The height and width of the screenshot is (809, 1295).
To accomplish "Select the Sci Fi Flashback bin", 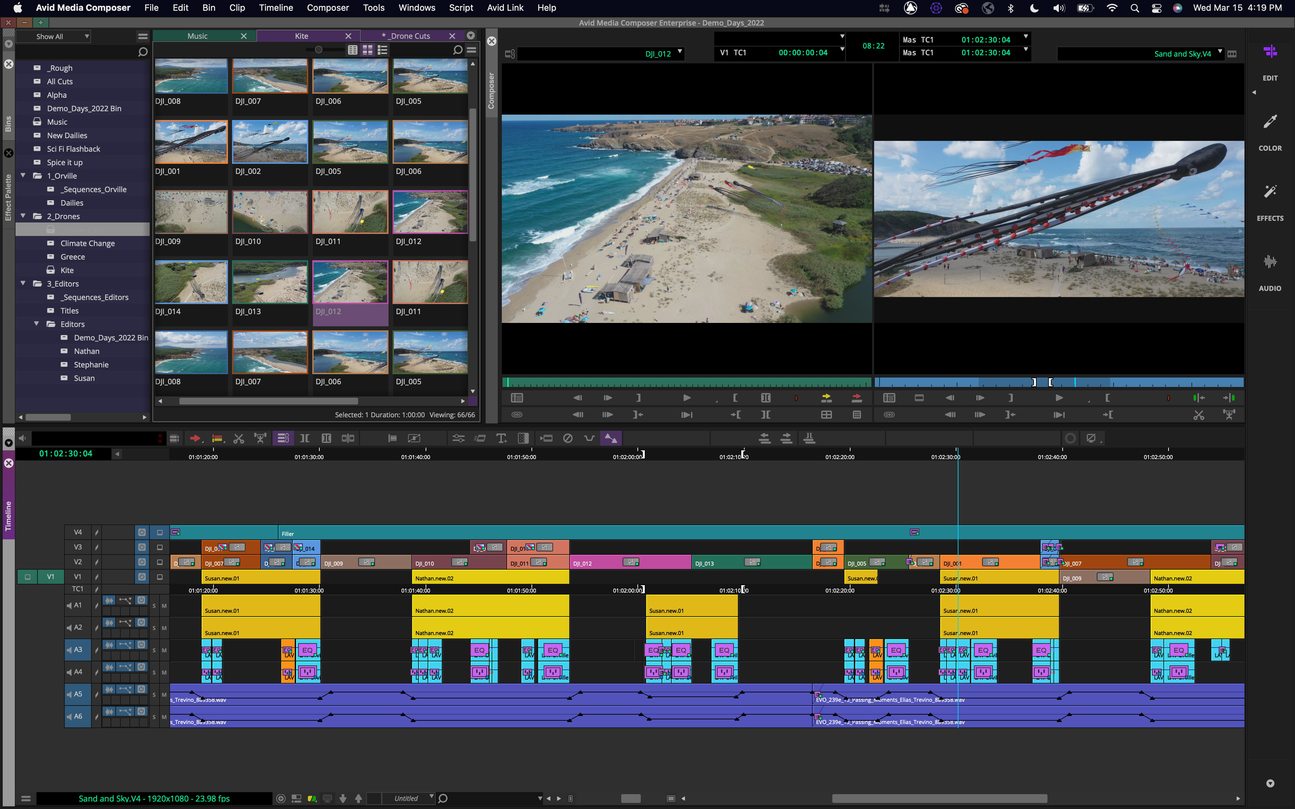I will 73,149.
